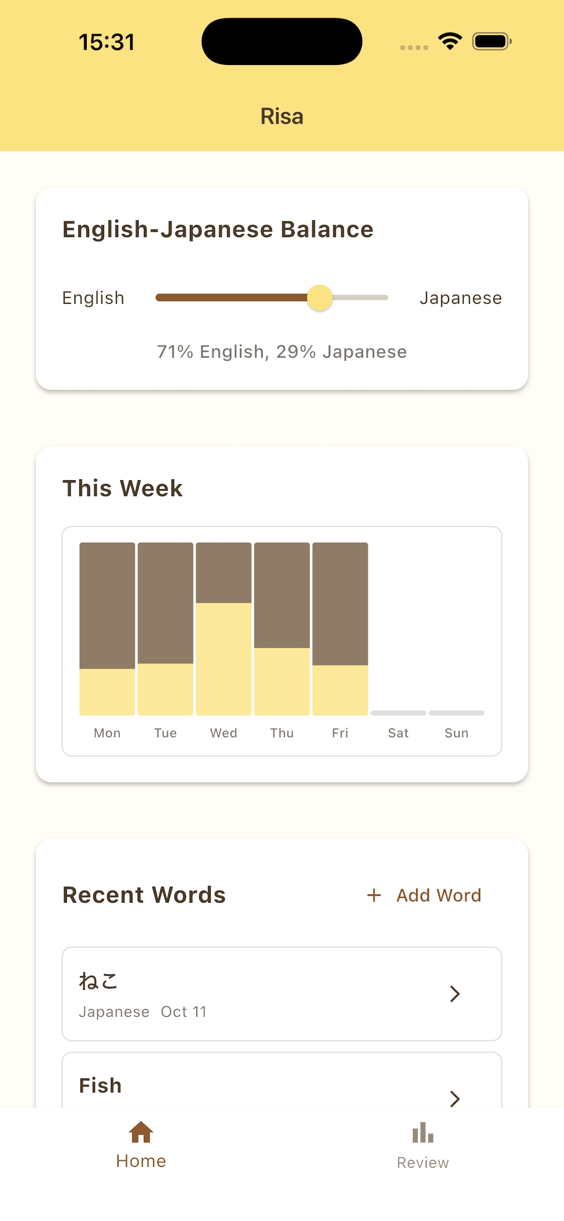Viewport: 564px width, 1221px height.
Task: Click the English-Japanese balance slider knob
Action: pos(319,298)
